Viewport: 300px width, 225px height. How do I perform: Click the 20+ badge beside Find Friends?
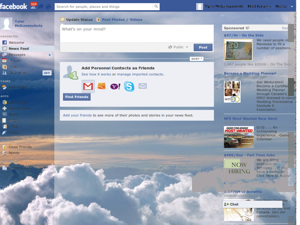point(47,73)
